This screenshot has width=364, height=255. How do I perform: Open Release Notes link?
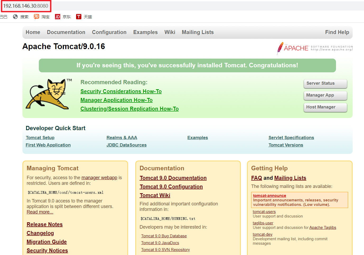45,224
